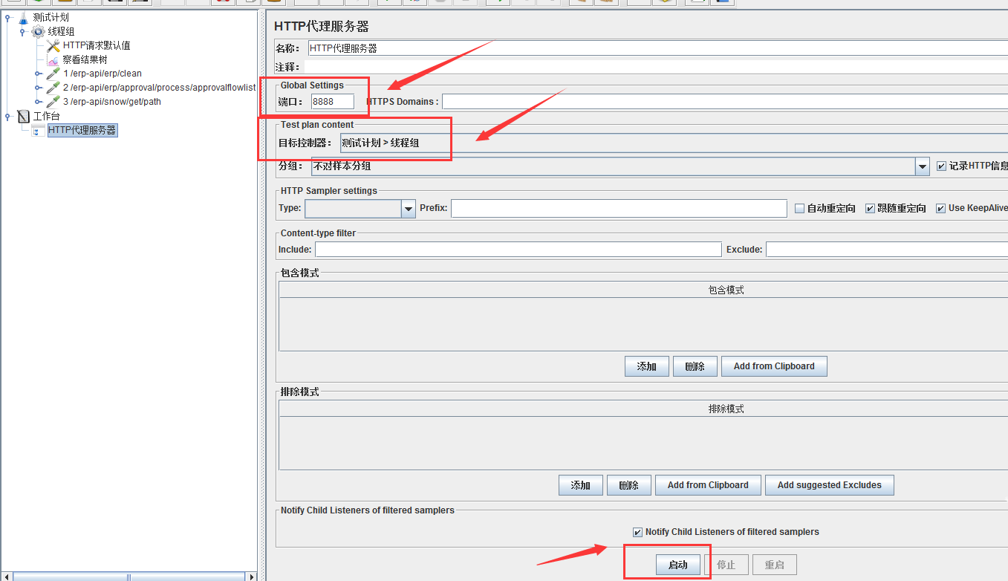1008x581 pixels.
Task: Select the gear icon of 线程组
Action: tap(38, 31)
